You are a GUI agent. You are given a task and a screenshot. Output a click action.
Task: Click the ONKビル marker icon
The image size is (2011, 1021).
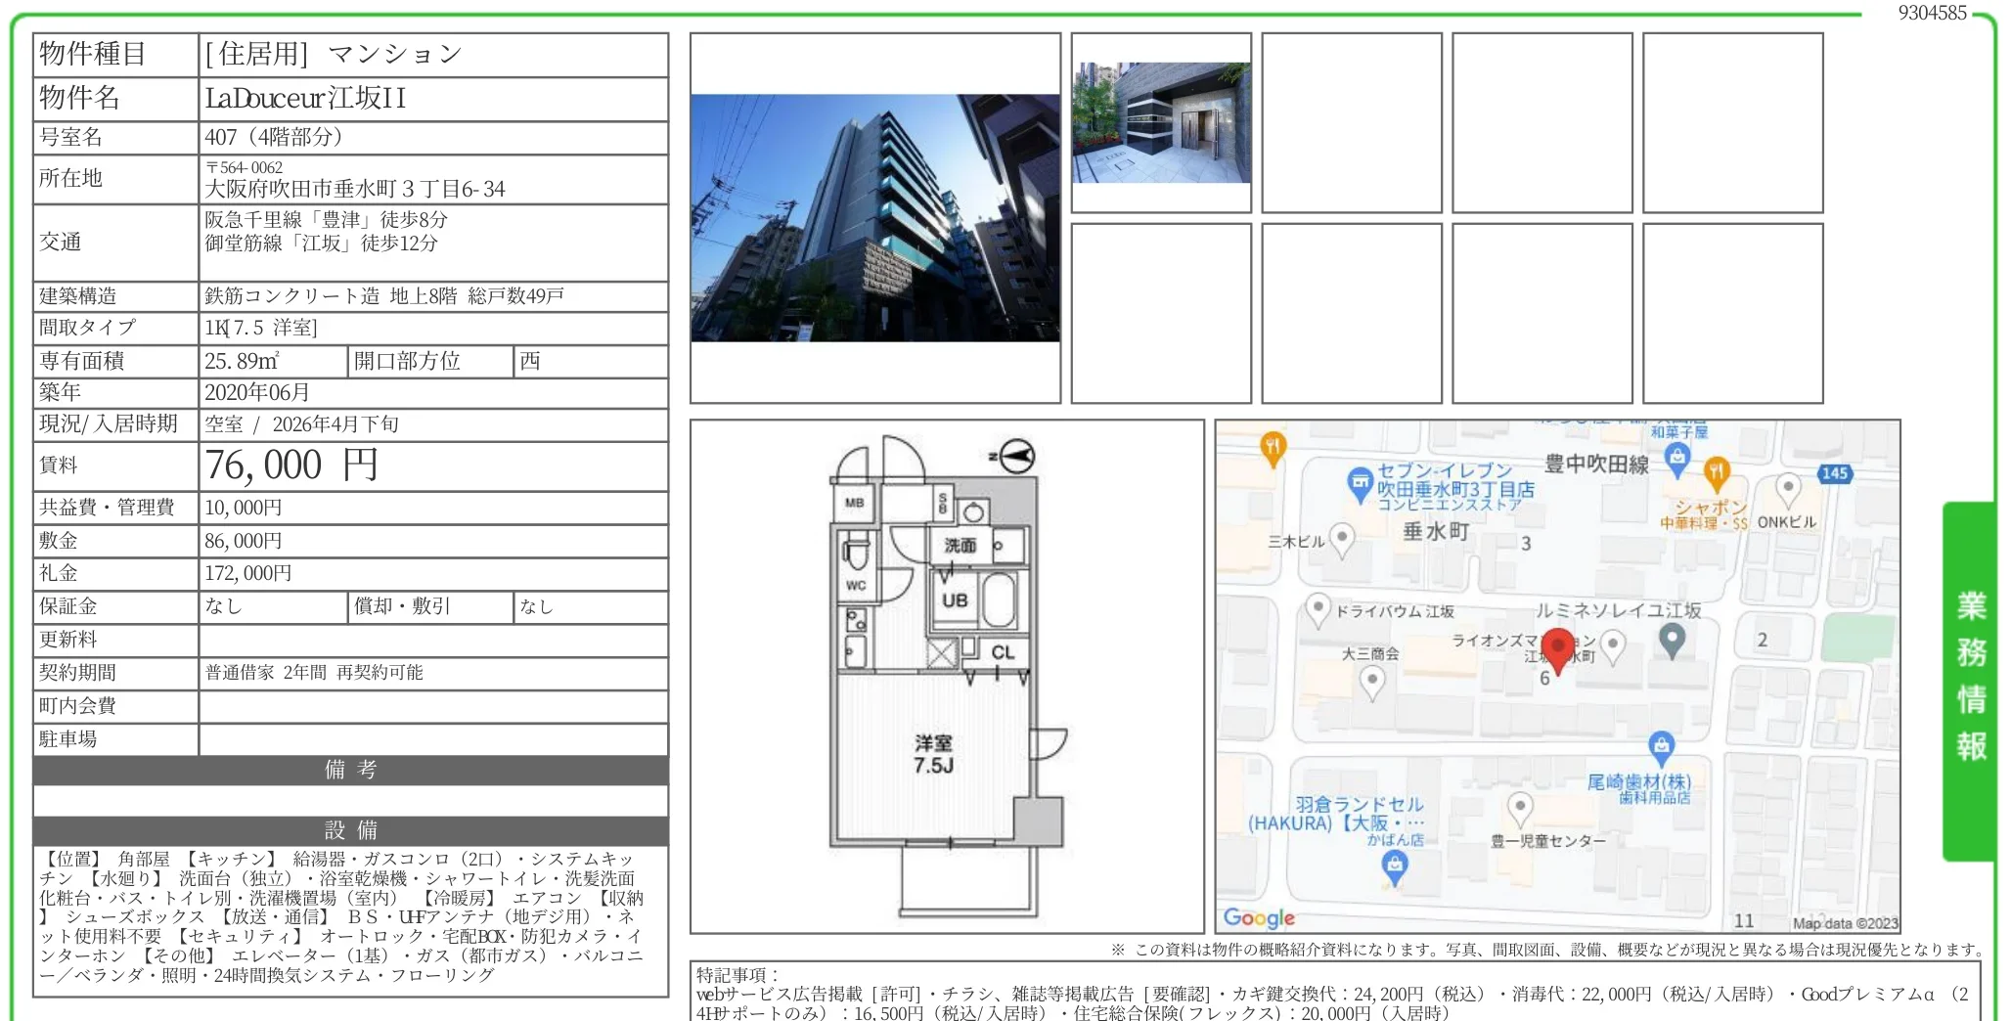click(x=1788, y=488)
